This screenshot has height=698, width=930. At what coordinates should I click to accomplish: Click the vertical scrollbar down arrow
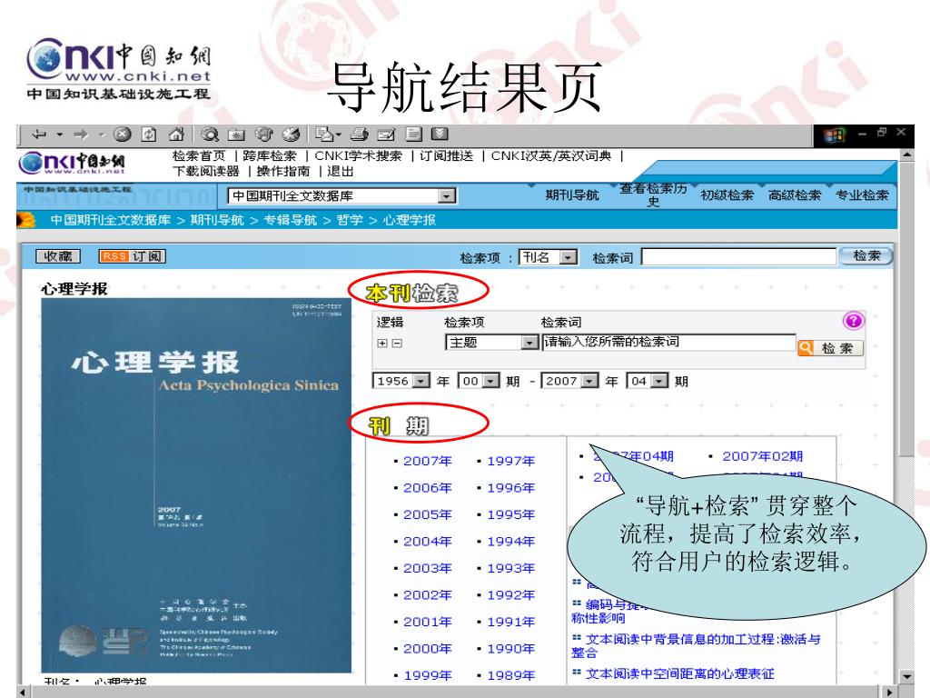click(x=906, y=676)
